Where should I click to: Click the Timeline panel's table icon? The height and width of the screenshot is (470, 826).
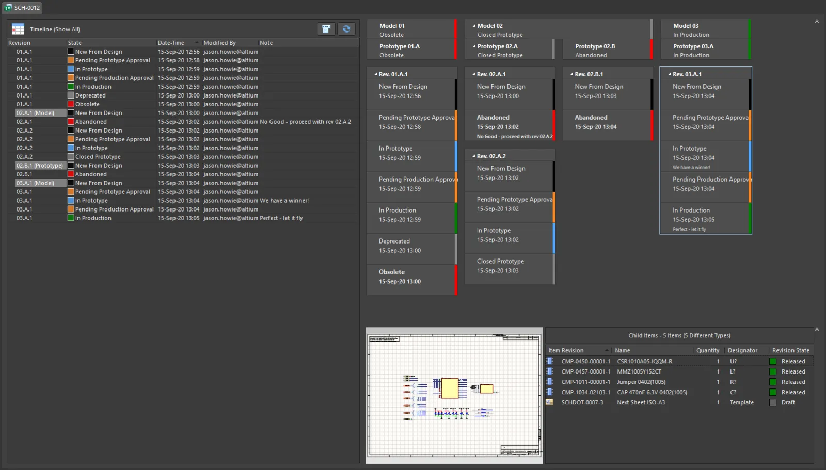pos(18,29)
